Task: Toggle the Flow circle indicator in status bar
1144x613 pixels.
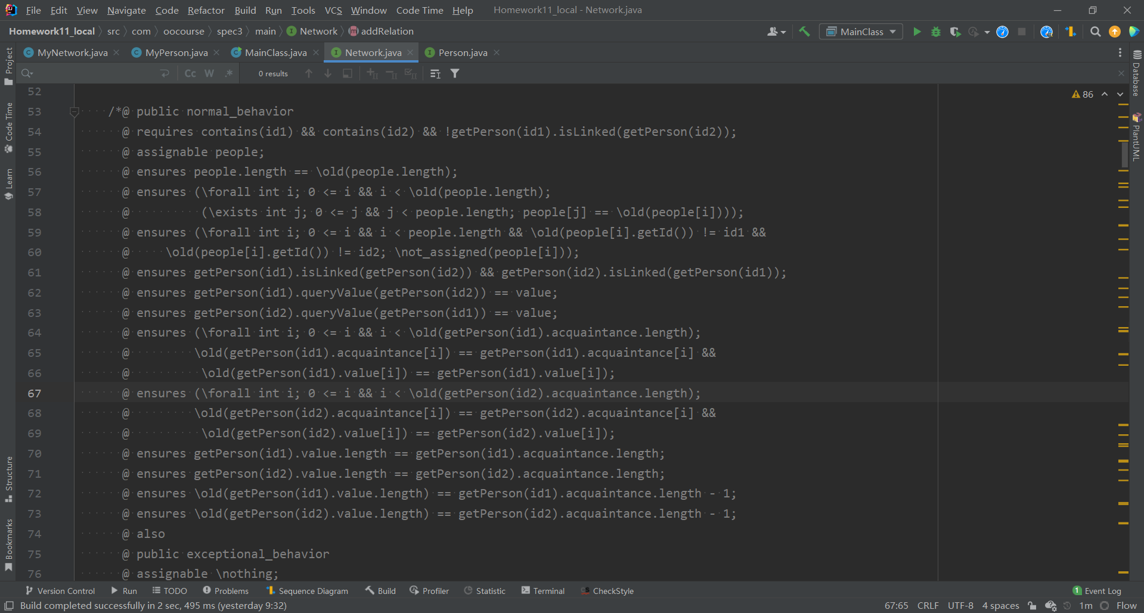Action: [x=1104, y=606]
